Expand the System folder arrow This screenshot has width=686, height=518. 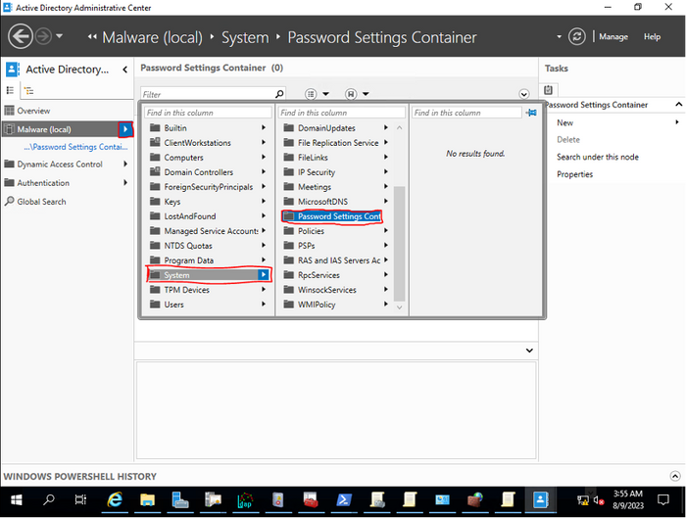(263, 275)
